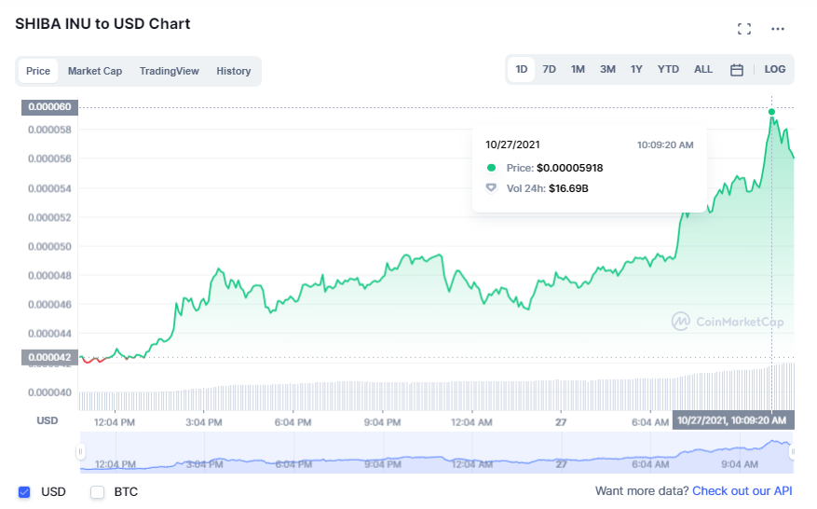Select the 1D time range
817x509 pixels.
tap(521, 69)
